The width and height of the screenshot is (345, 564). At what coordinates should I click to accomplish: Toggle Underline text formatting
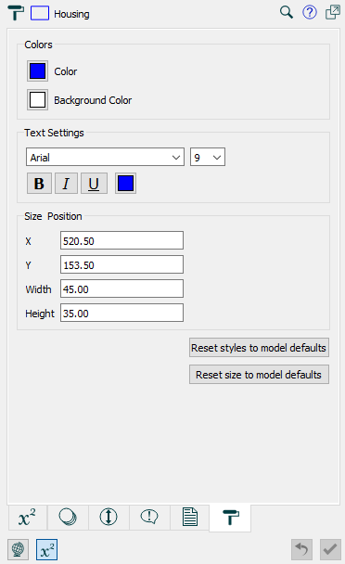pos(94,184)
